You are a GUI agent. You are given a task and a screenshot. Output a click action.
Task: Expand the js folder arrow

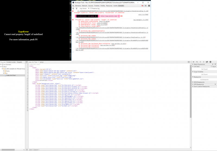pos(4,73)
